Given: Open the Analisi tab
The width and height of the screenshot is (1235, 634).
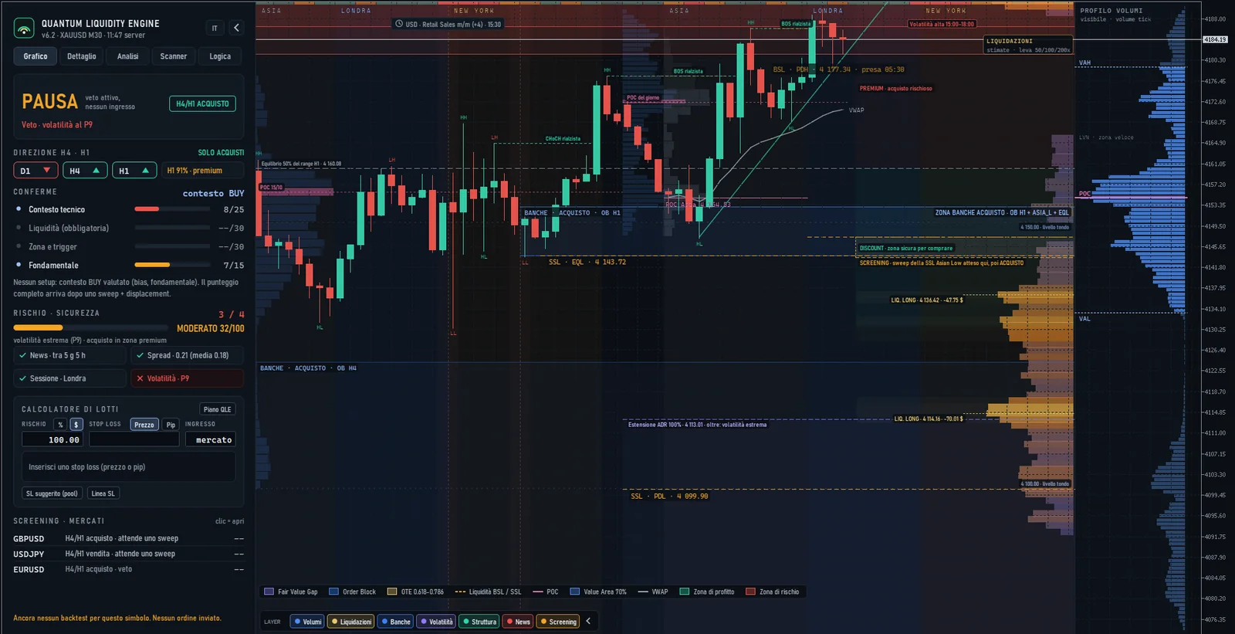Looking at the screenshot, I should pyautogui.click(x=128, y=56).
